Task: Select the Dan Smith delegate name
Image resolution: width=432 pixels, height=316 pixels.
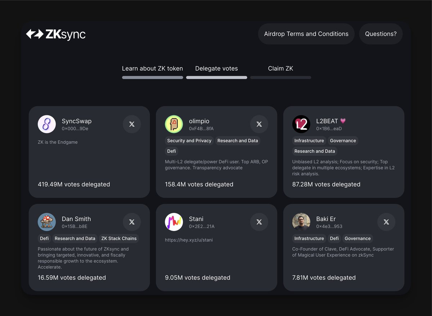Action: tap(76, 219)
